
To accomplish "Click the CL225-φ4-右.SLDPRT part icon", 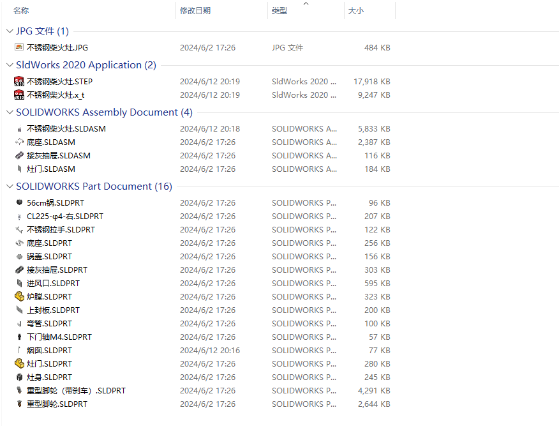I will 19,217.
